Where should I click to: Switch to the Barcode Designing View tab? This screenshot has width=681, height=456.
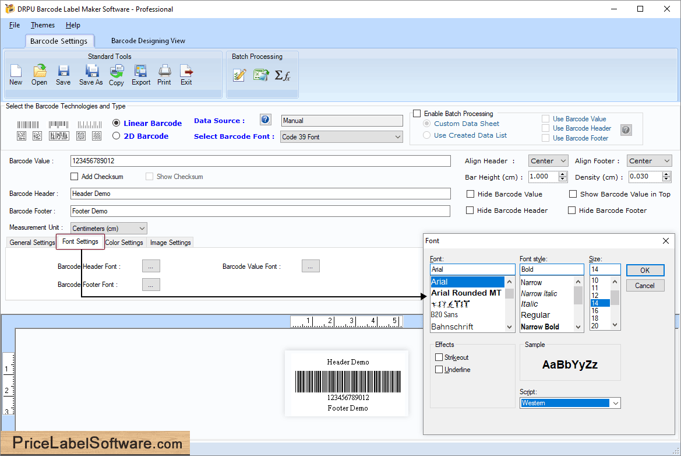pyautogui.click(x=148, y=41)
